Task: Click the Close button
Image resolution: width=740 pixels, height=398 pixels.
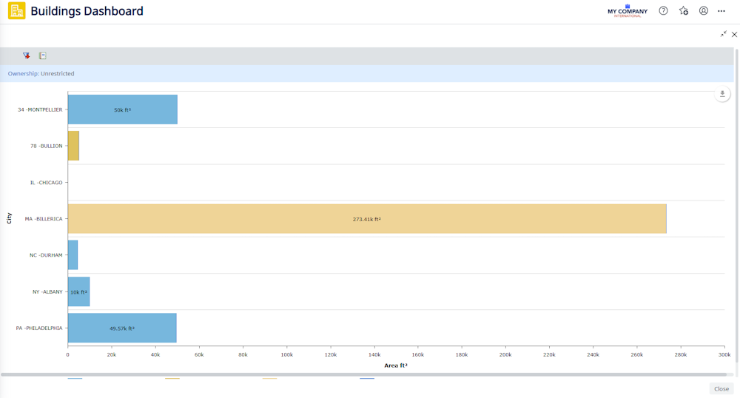Action: 721,388
